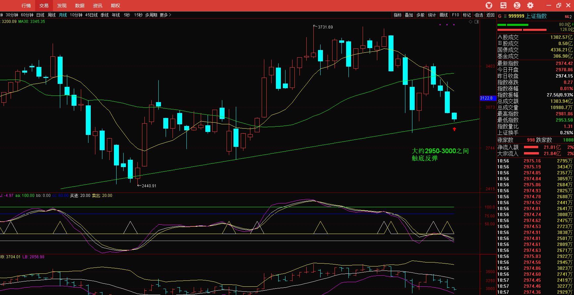The width and height of the screenshot is (574, 295).
Task: Click the 跌家数 1088 figure
Action: coord(568,140)
